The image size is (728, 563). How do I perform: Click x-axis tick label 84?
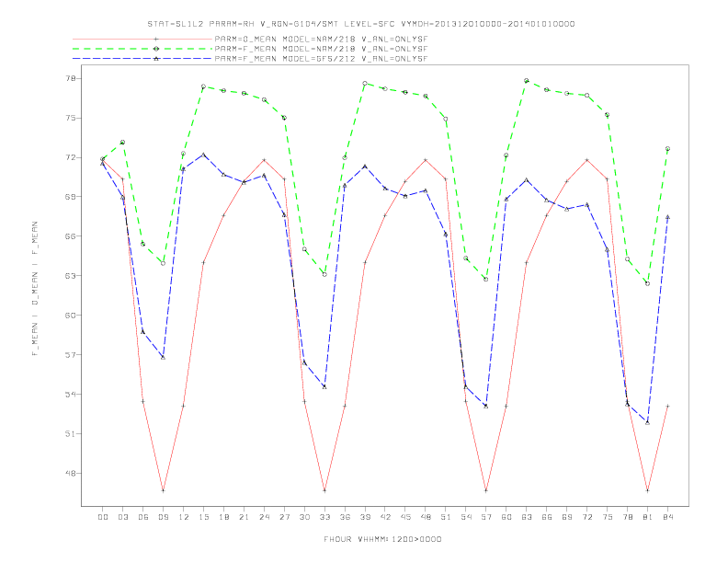[668, 517]
